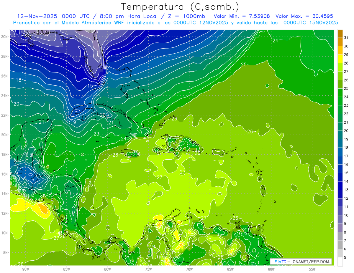This screenshot has width=354, height=273.
Task: Click the legend value "14"
Action: pos(346,181)
